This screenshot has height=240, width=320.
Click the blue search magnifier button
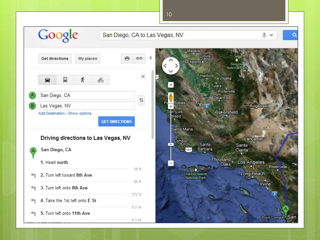coord(290,35)
